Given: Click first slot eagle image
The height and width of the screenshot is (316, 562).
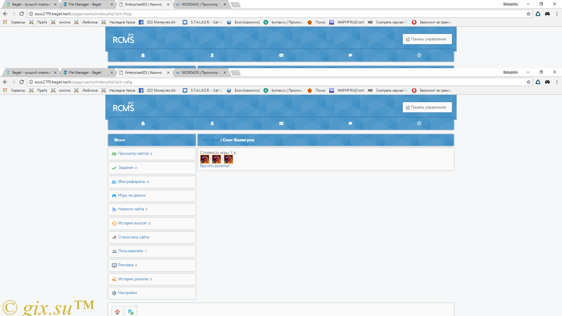Looking at the screenshot, I should tap(205, 159).
